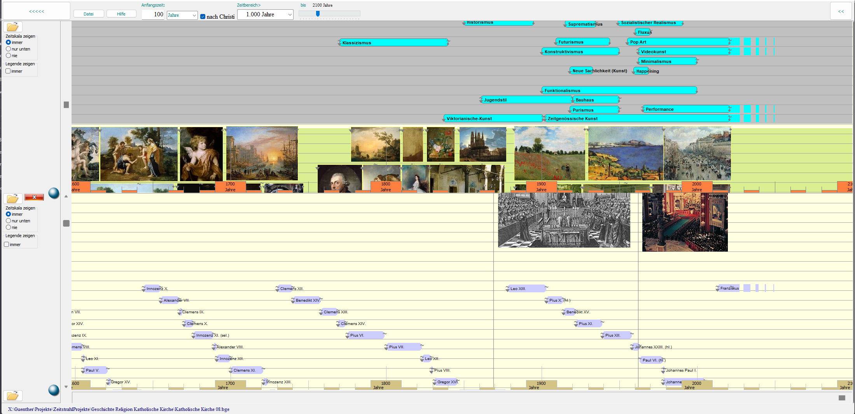The width and height of the screenshot is (855, 414).
Task: Open the Zeitbereich 1.000 Jahre dropdown
Action: point(265,14)
